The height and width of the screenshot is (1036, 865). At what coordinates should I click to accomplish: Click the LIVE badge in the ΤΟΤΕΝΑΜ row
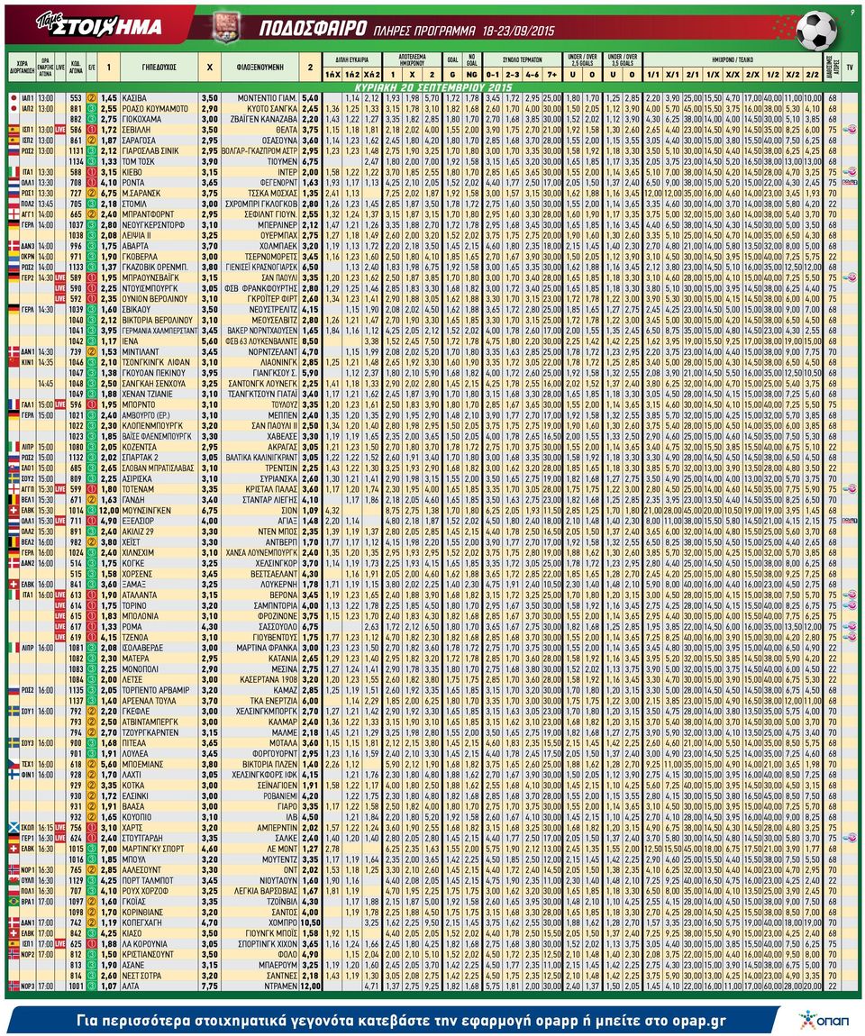click(60, 489)
